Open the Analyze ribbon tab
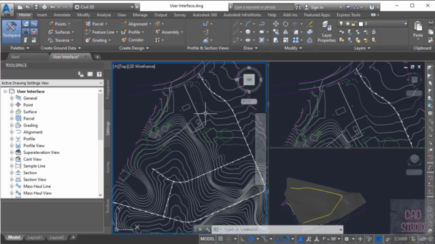Viewport: 435px width, 244px height. [x=104, y=15]
